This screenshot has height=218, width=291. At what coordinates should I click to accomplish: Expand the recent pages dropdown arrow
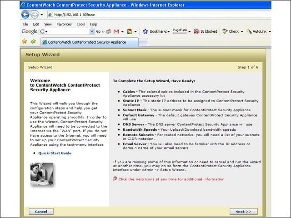pyautogui.click(x=42, y=15)
